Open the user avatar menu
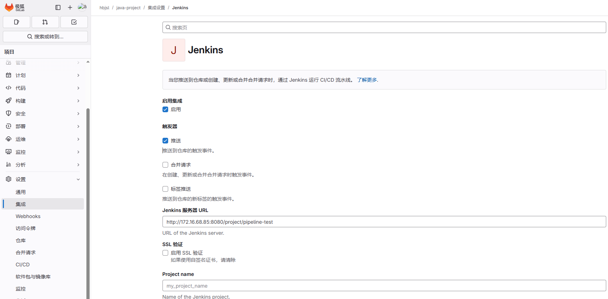 pos(82,7)
